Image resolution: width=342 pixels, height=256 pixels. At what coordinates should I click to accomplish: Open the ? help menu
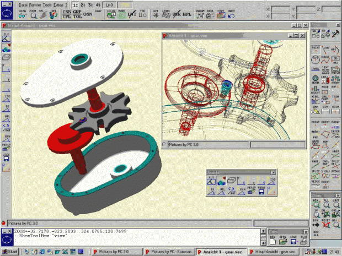(x=66, y=5)
